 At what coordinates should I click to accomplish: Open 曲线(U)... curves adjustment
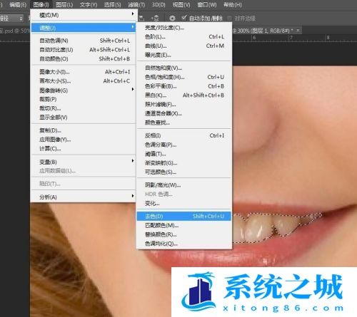pyautogui.click(x=184, y=46)
